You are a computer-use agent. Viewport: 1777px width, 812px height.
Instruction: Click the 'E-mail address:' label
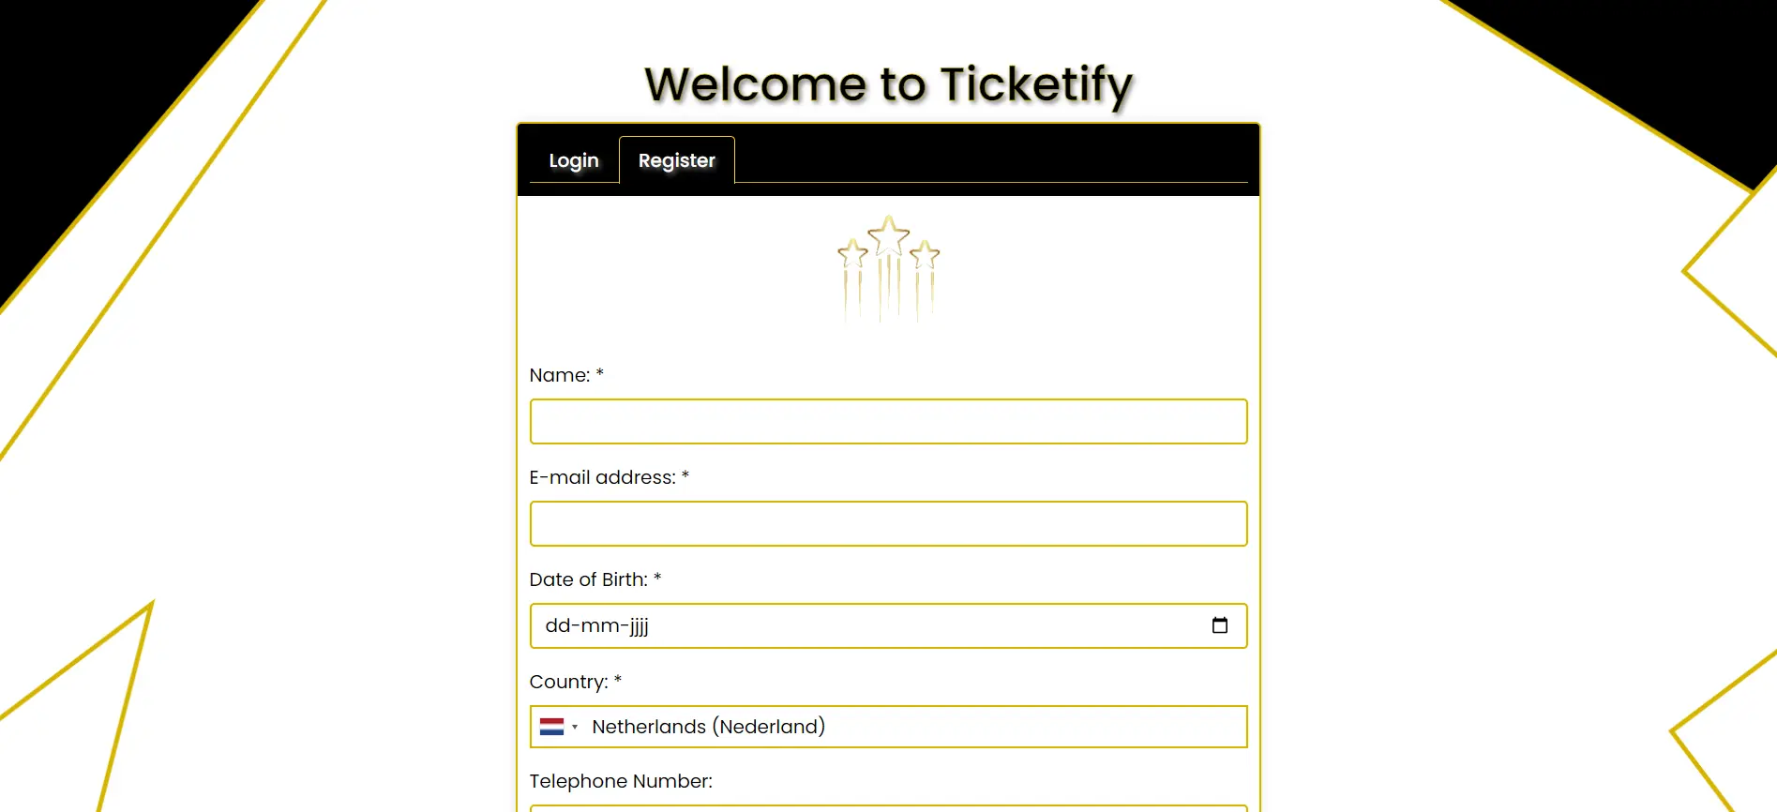[x=602, y=477]
